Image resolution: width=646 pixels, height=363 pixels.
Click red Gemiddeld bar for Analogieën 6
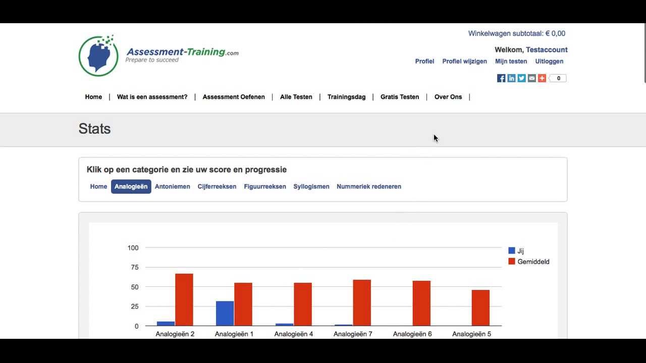pos(421,304)
